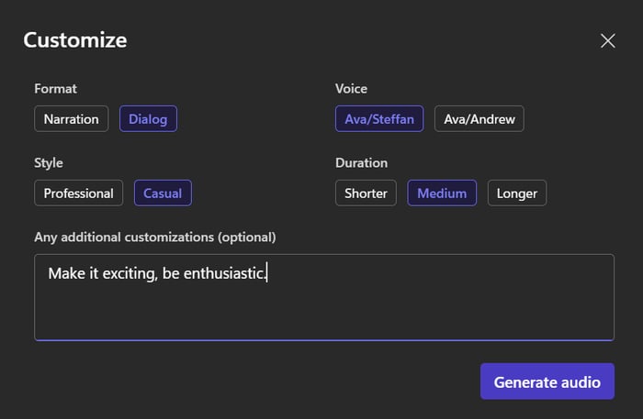The width and height of the screenshot is (643, 419).
Task: Click the Format section label
Action: [x=56, y=89]
